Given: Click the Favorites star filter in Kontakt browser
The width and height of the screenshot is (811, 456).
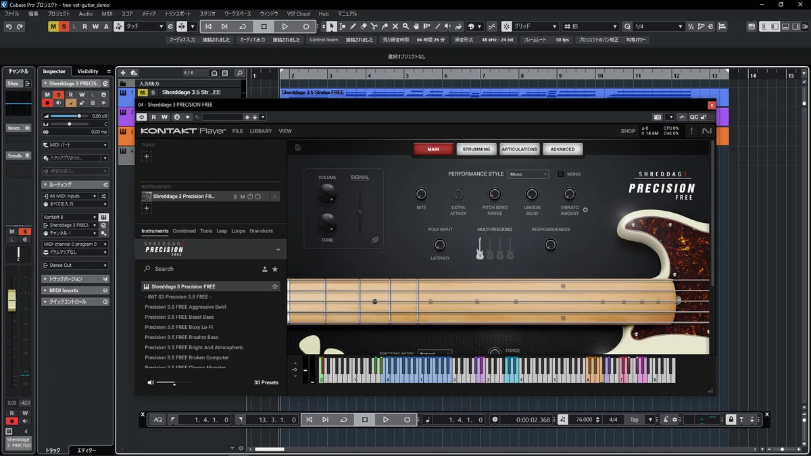Looking at the screenshot, I should tap(275, 269).
